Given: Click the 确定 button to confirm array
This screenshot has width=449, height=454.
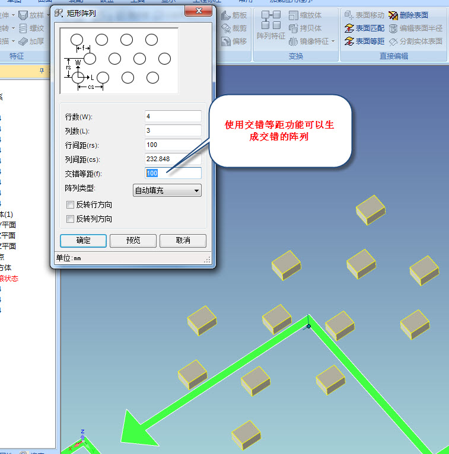Looking at the screenshot, I should pyautogui.click(x=84, y=241).
